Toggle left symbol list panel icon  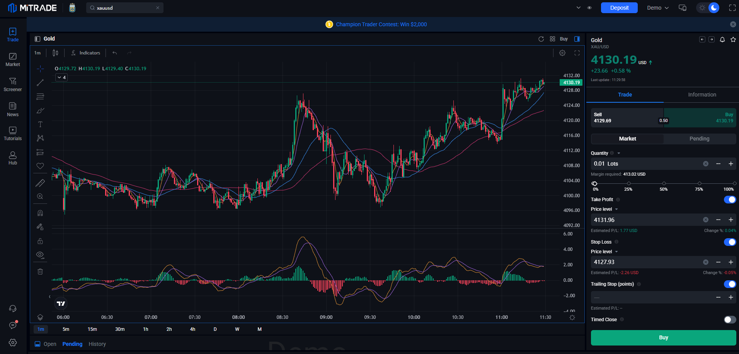[37, 39]
